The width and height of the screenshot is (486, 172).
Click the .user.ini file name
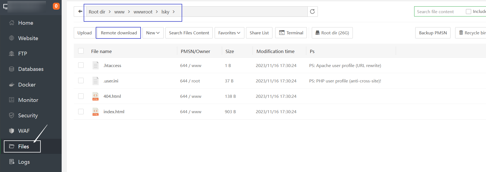pyautogui.click(x=111, y=81)
